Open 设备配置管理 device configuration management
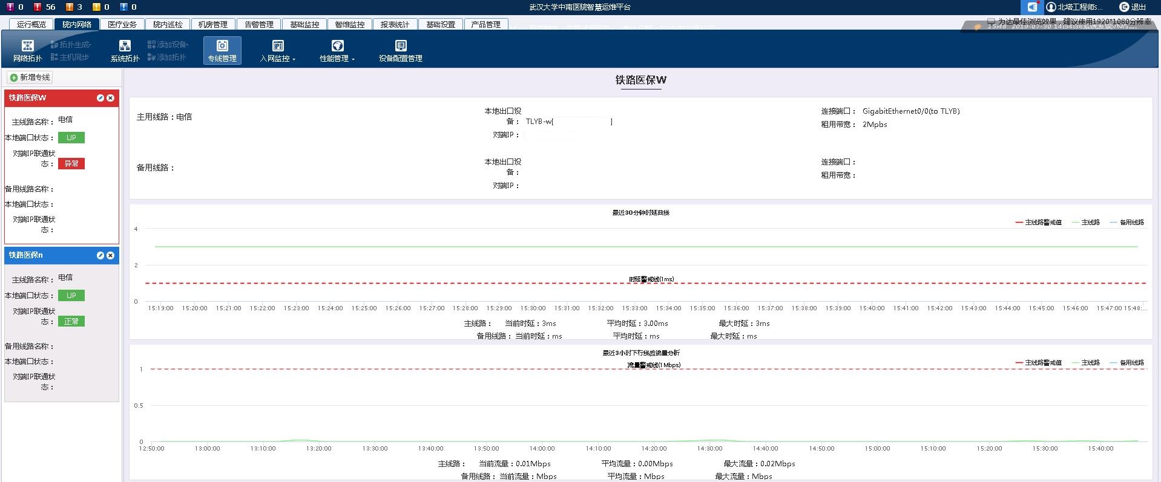1161x482 pixels. (400, 50)
